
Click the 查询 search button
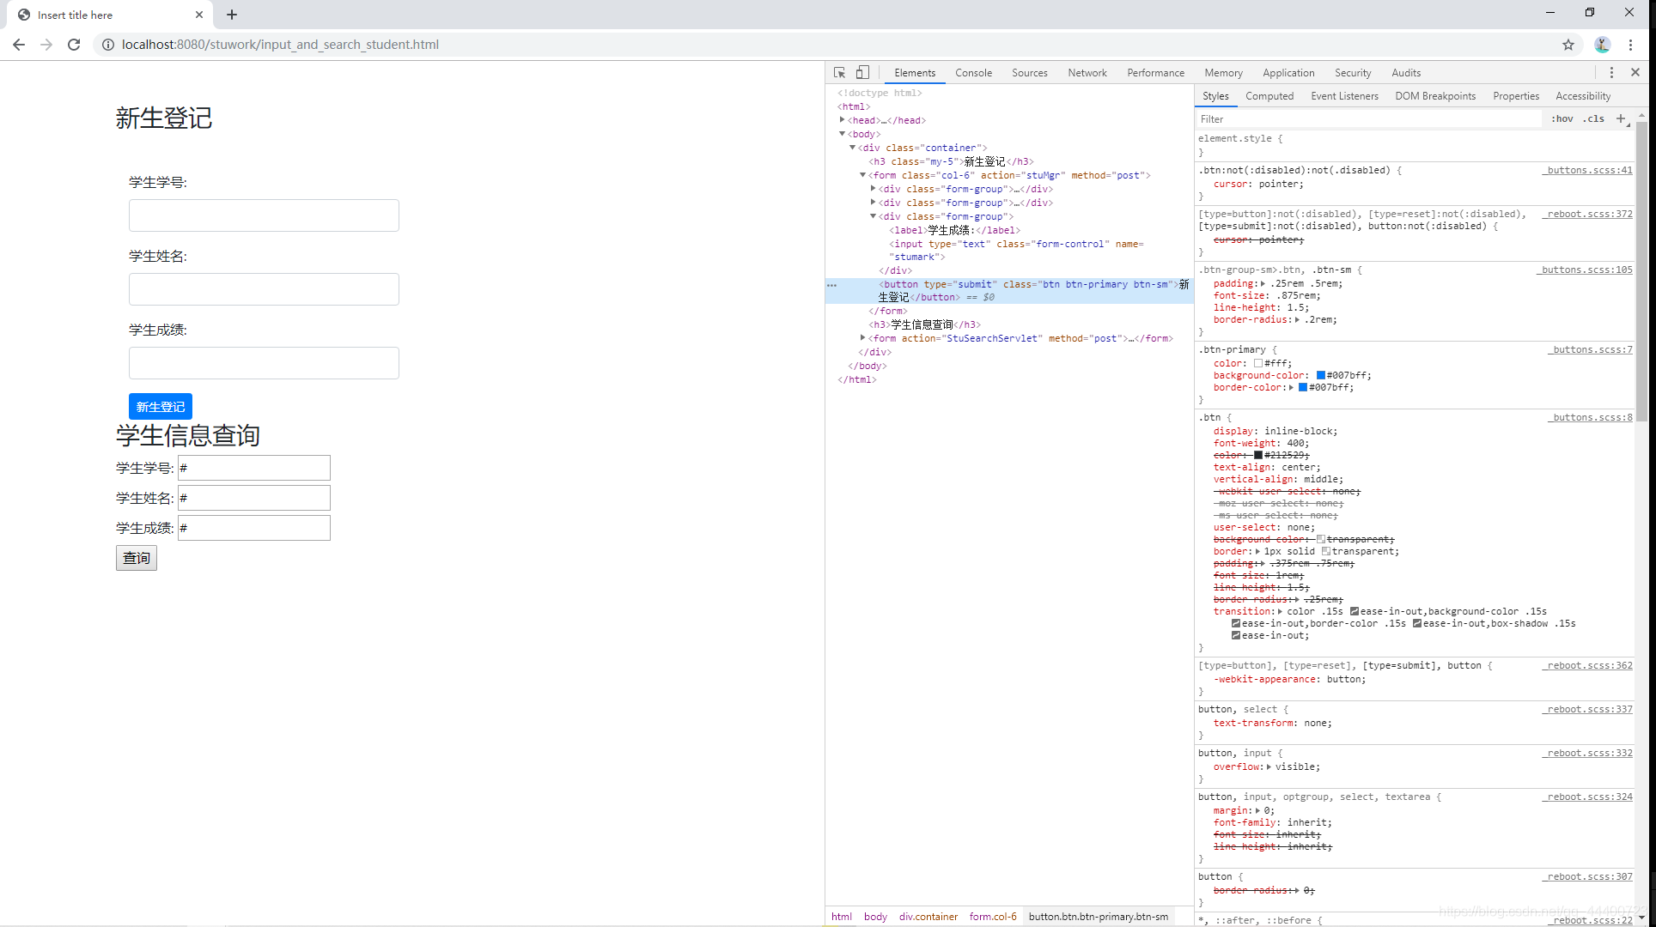point(136,558)
